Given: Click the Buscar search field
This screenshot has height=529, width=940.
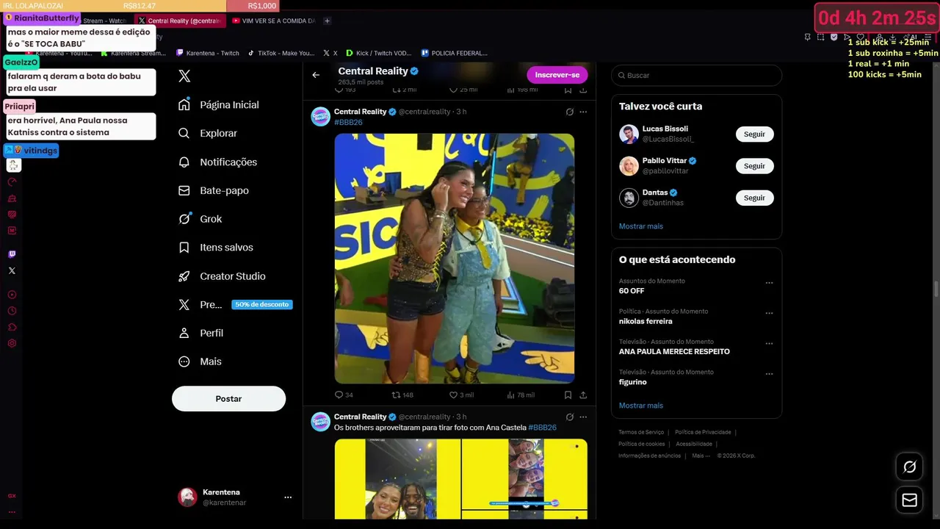Looking at the screenshot, I should point(696,75).
